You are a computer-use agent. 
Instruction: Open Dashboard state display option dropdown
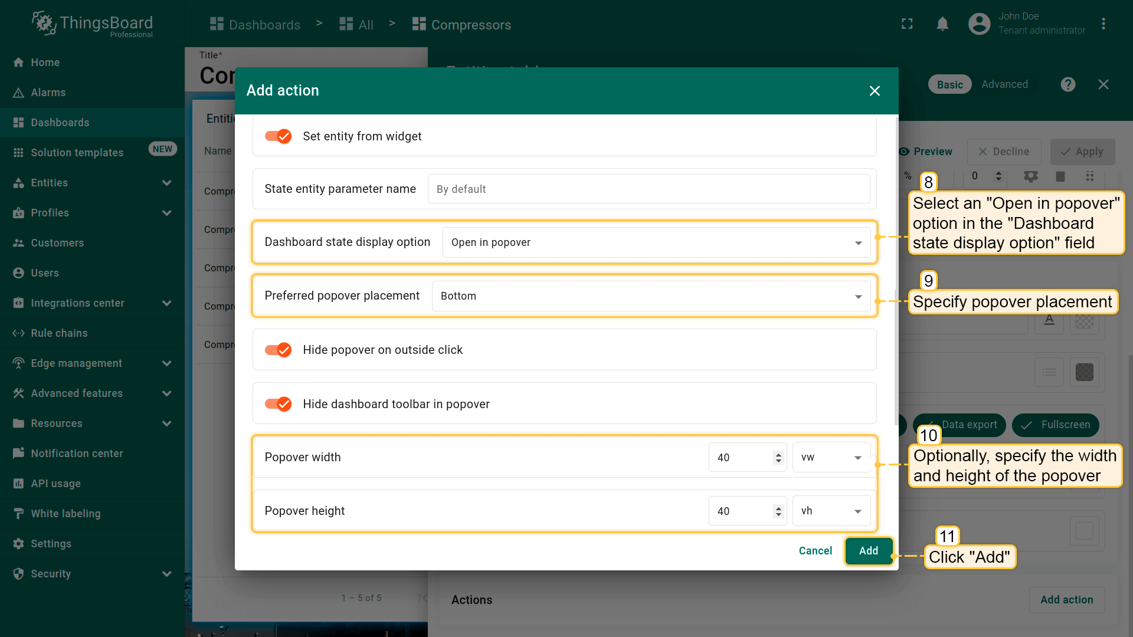(656, 242)
